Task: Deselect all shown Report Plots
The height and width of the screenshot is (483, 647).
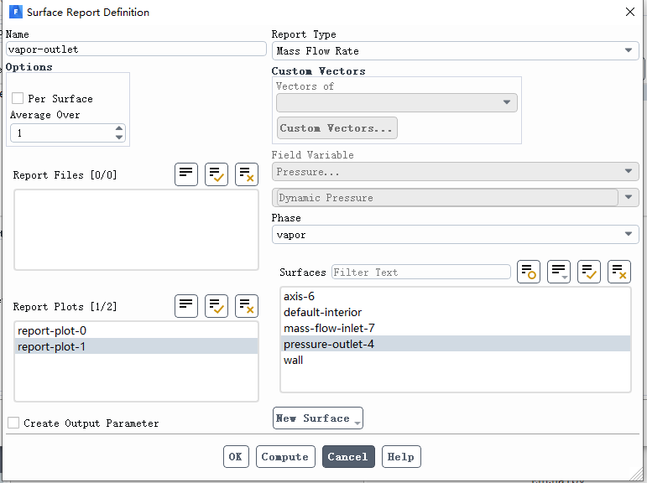Action: (247, 306)
